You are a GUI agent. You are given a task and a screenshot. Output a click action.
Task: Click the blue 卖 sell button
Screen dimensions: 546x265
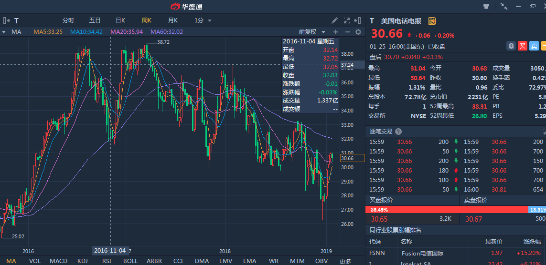[x=534, y=46]
